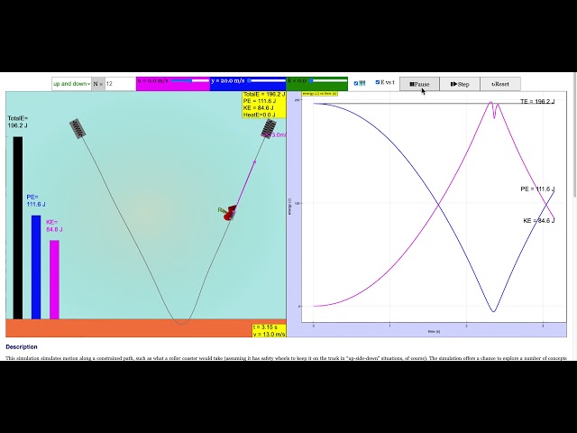This screenshot has height=433, width=577.
Task: Click the right spring launcher on track
Action: pyautogui.click(x=269, y=129)
